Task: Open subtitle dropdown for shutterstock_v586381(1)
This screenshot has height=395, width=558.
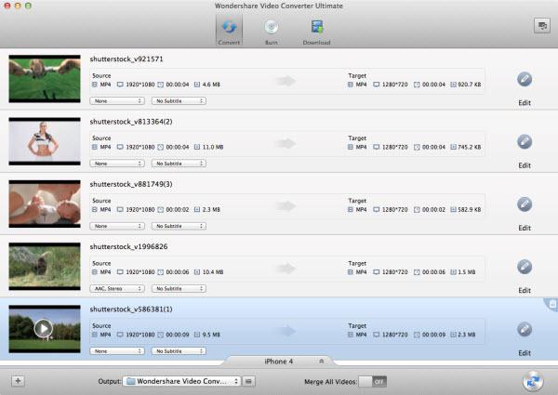Action: (x=179, y=351)
